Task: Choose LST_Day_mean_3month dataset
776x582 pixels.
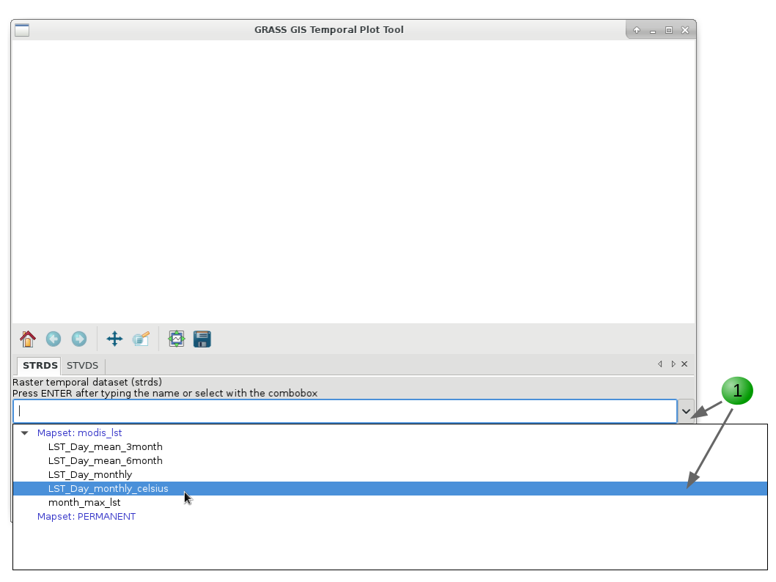Action: point(106,447)
